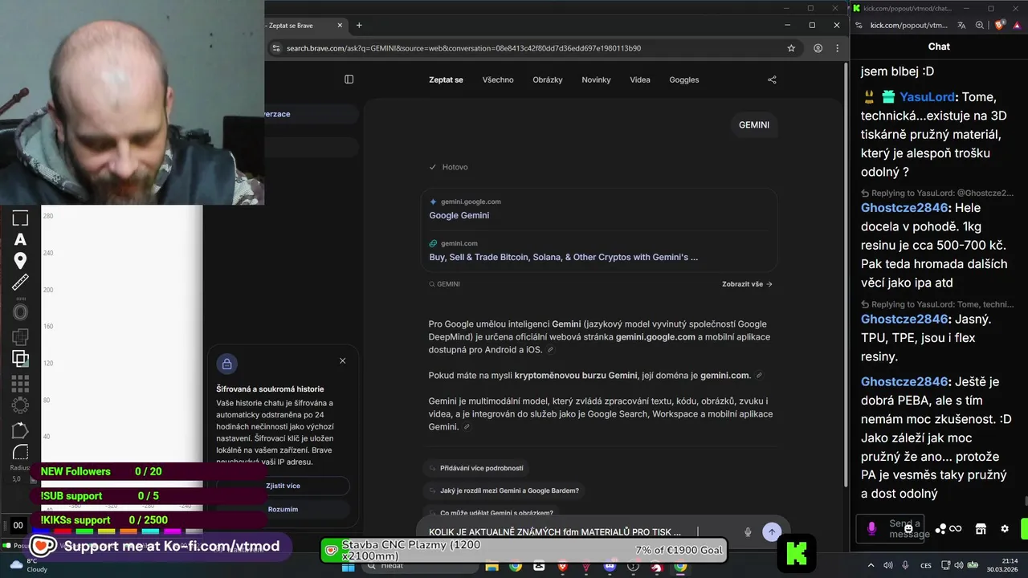Viewport: 1028px width, 578px height.
Task: Select the location pin marker tool
Action: click(20, 260)
